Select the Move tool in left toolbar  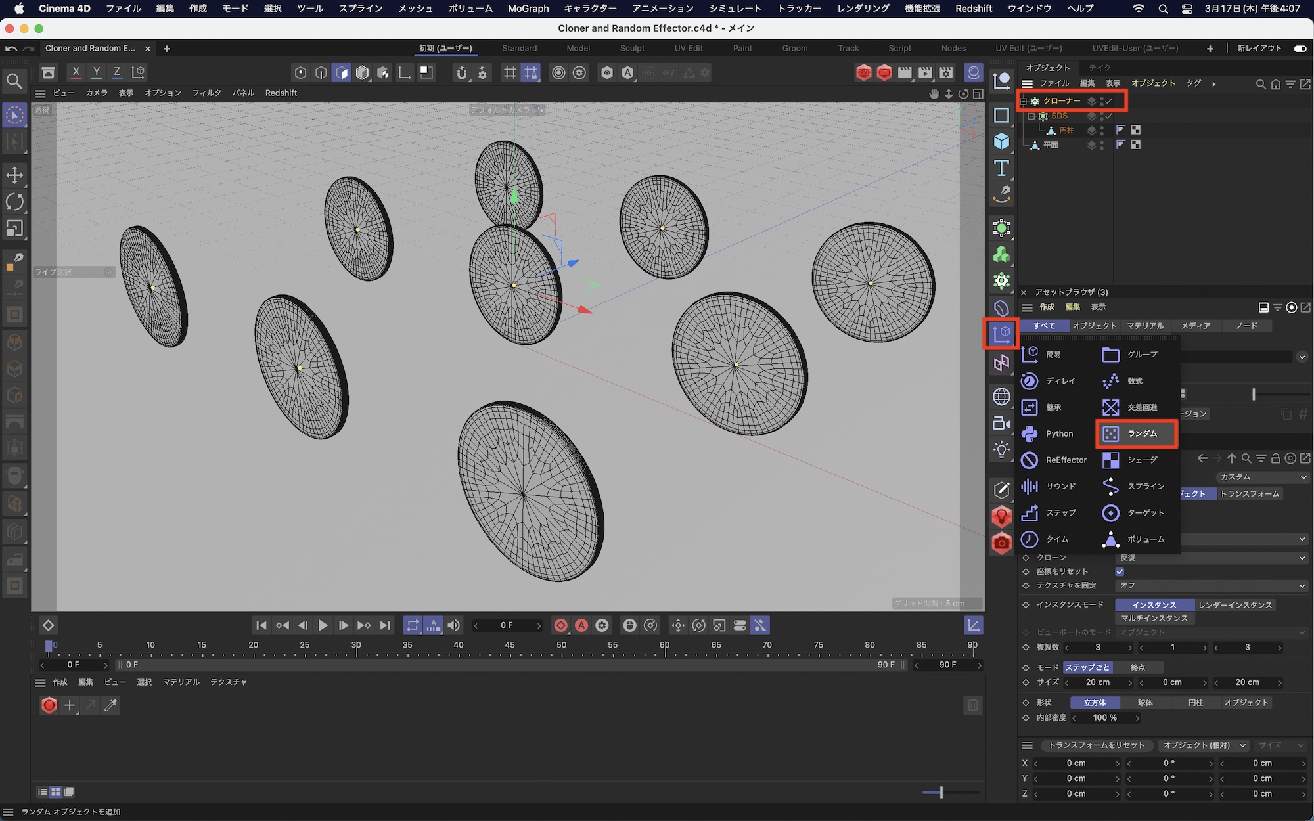14,175
